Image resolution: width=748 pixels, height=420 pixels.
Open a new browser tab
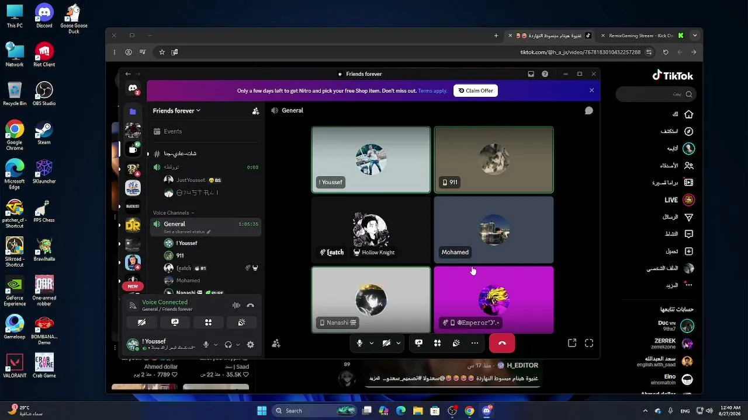pos(496,36)
